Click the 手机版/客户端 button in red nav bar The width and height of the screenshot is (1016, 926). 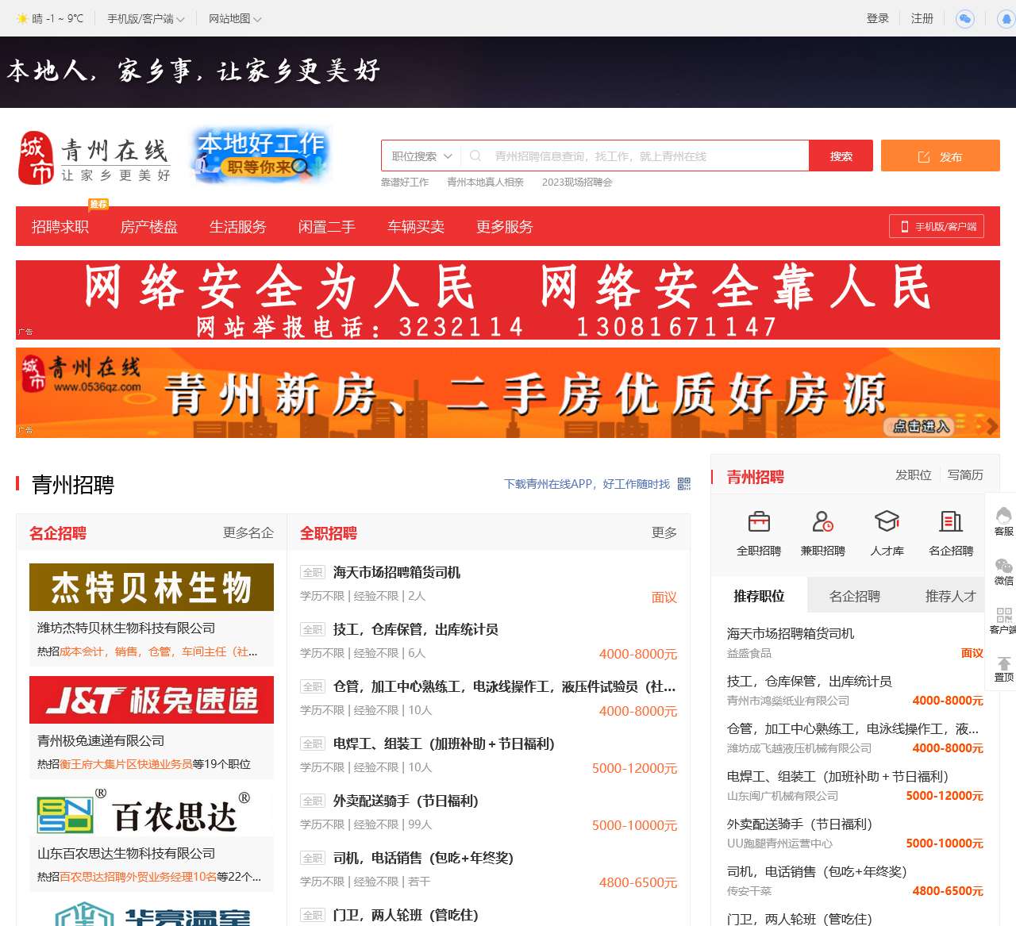coord(937,226)
